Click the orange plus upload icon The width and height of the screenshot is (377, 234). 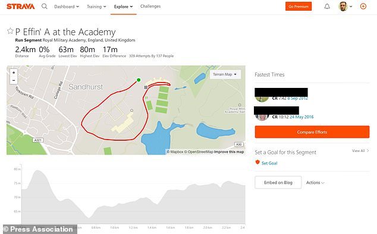click(363, 7)
